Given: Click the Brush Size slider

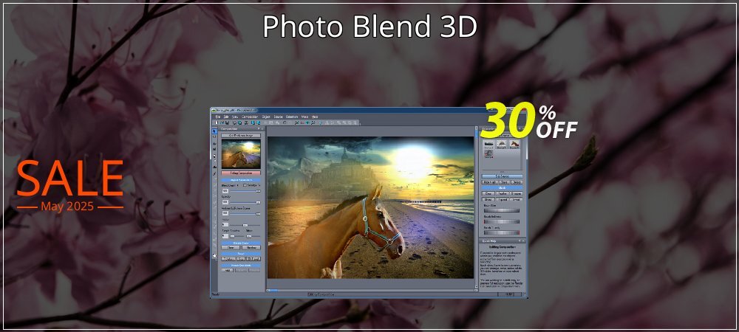Looking at the screenshot, I should coord(502,210).
